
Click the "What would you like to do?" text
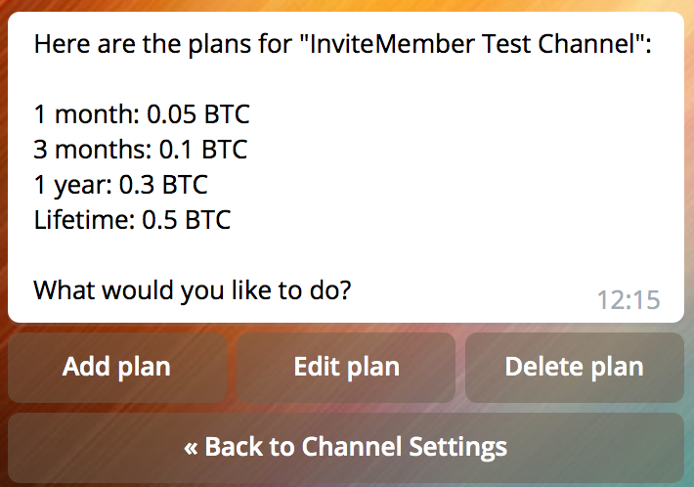(192, 290)
